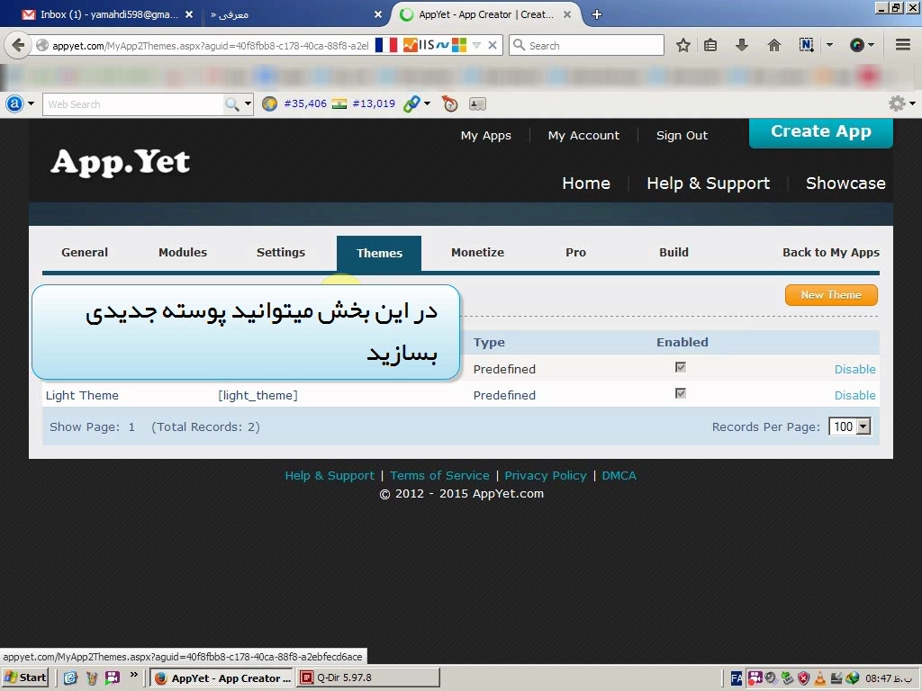Click the VLC cone tray icon
The width and height of the screenshot is (922, 691).
pyautogui.click(x=819, y=678)
